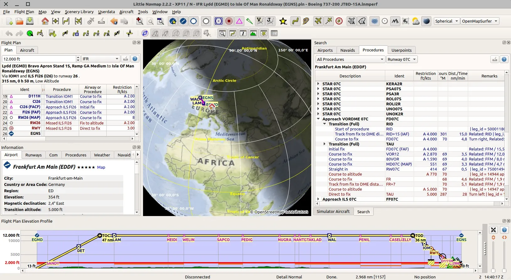The height and width of the screenshot is (280, 511).
Task: Toggle the weather sun-and-cloud map icon
Action: click(x=416, y=21)
